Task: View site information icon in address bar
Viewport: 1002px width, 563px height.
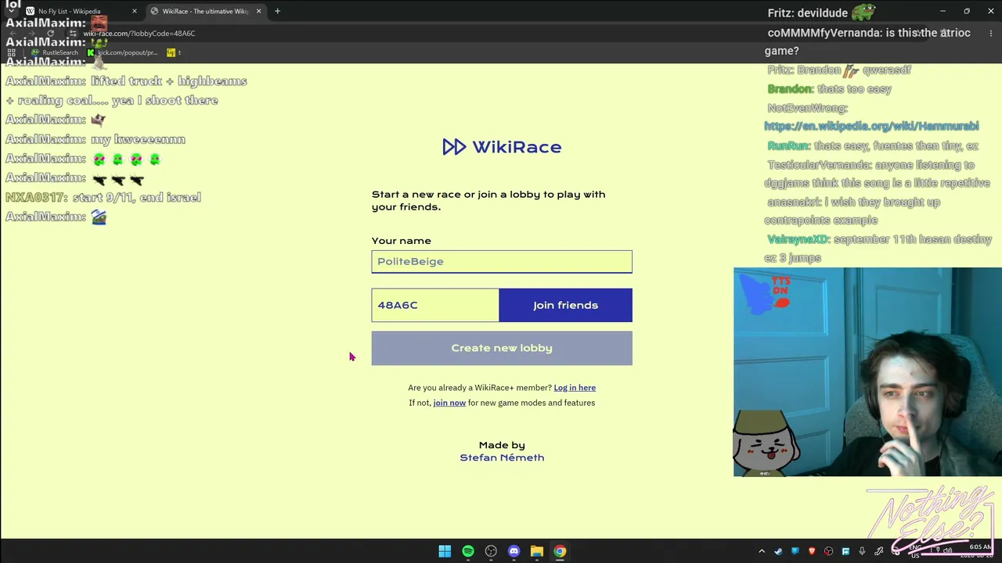Action: tap(74, 34)
